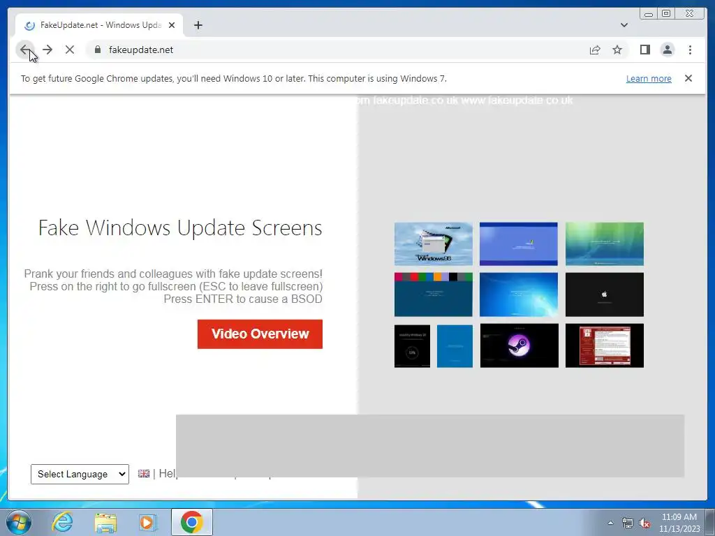Open a new tab with plus button

(x=198, y=25)
